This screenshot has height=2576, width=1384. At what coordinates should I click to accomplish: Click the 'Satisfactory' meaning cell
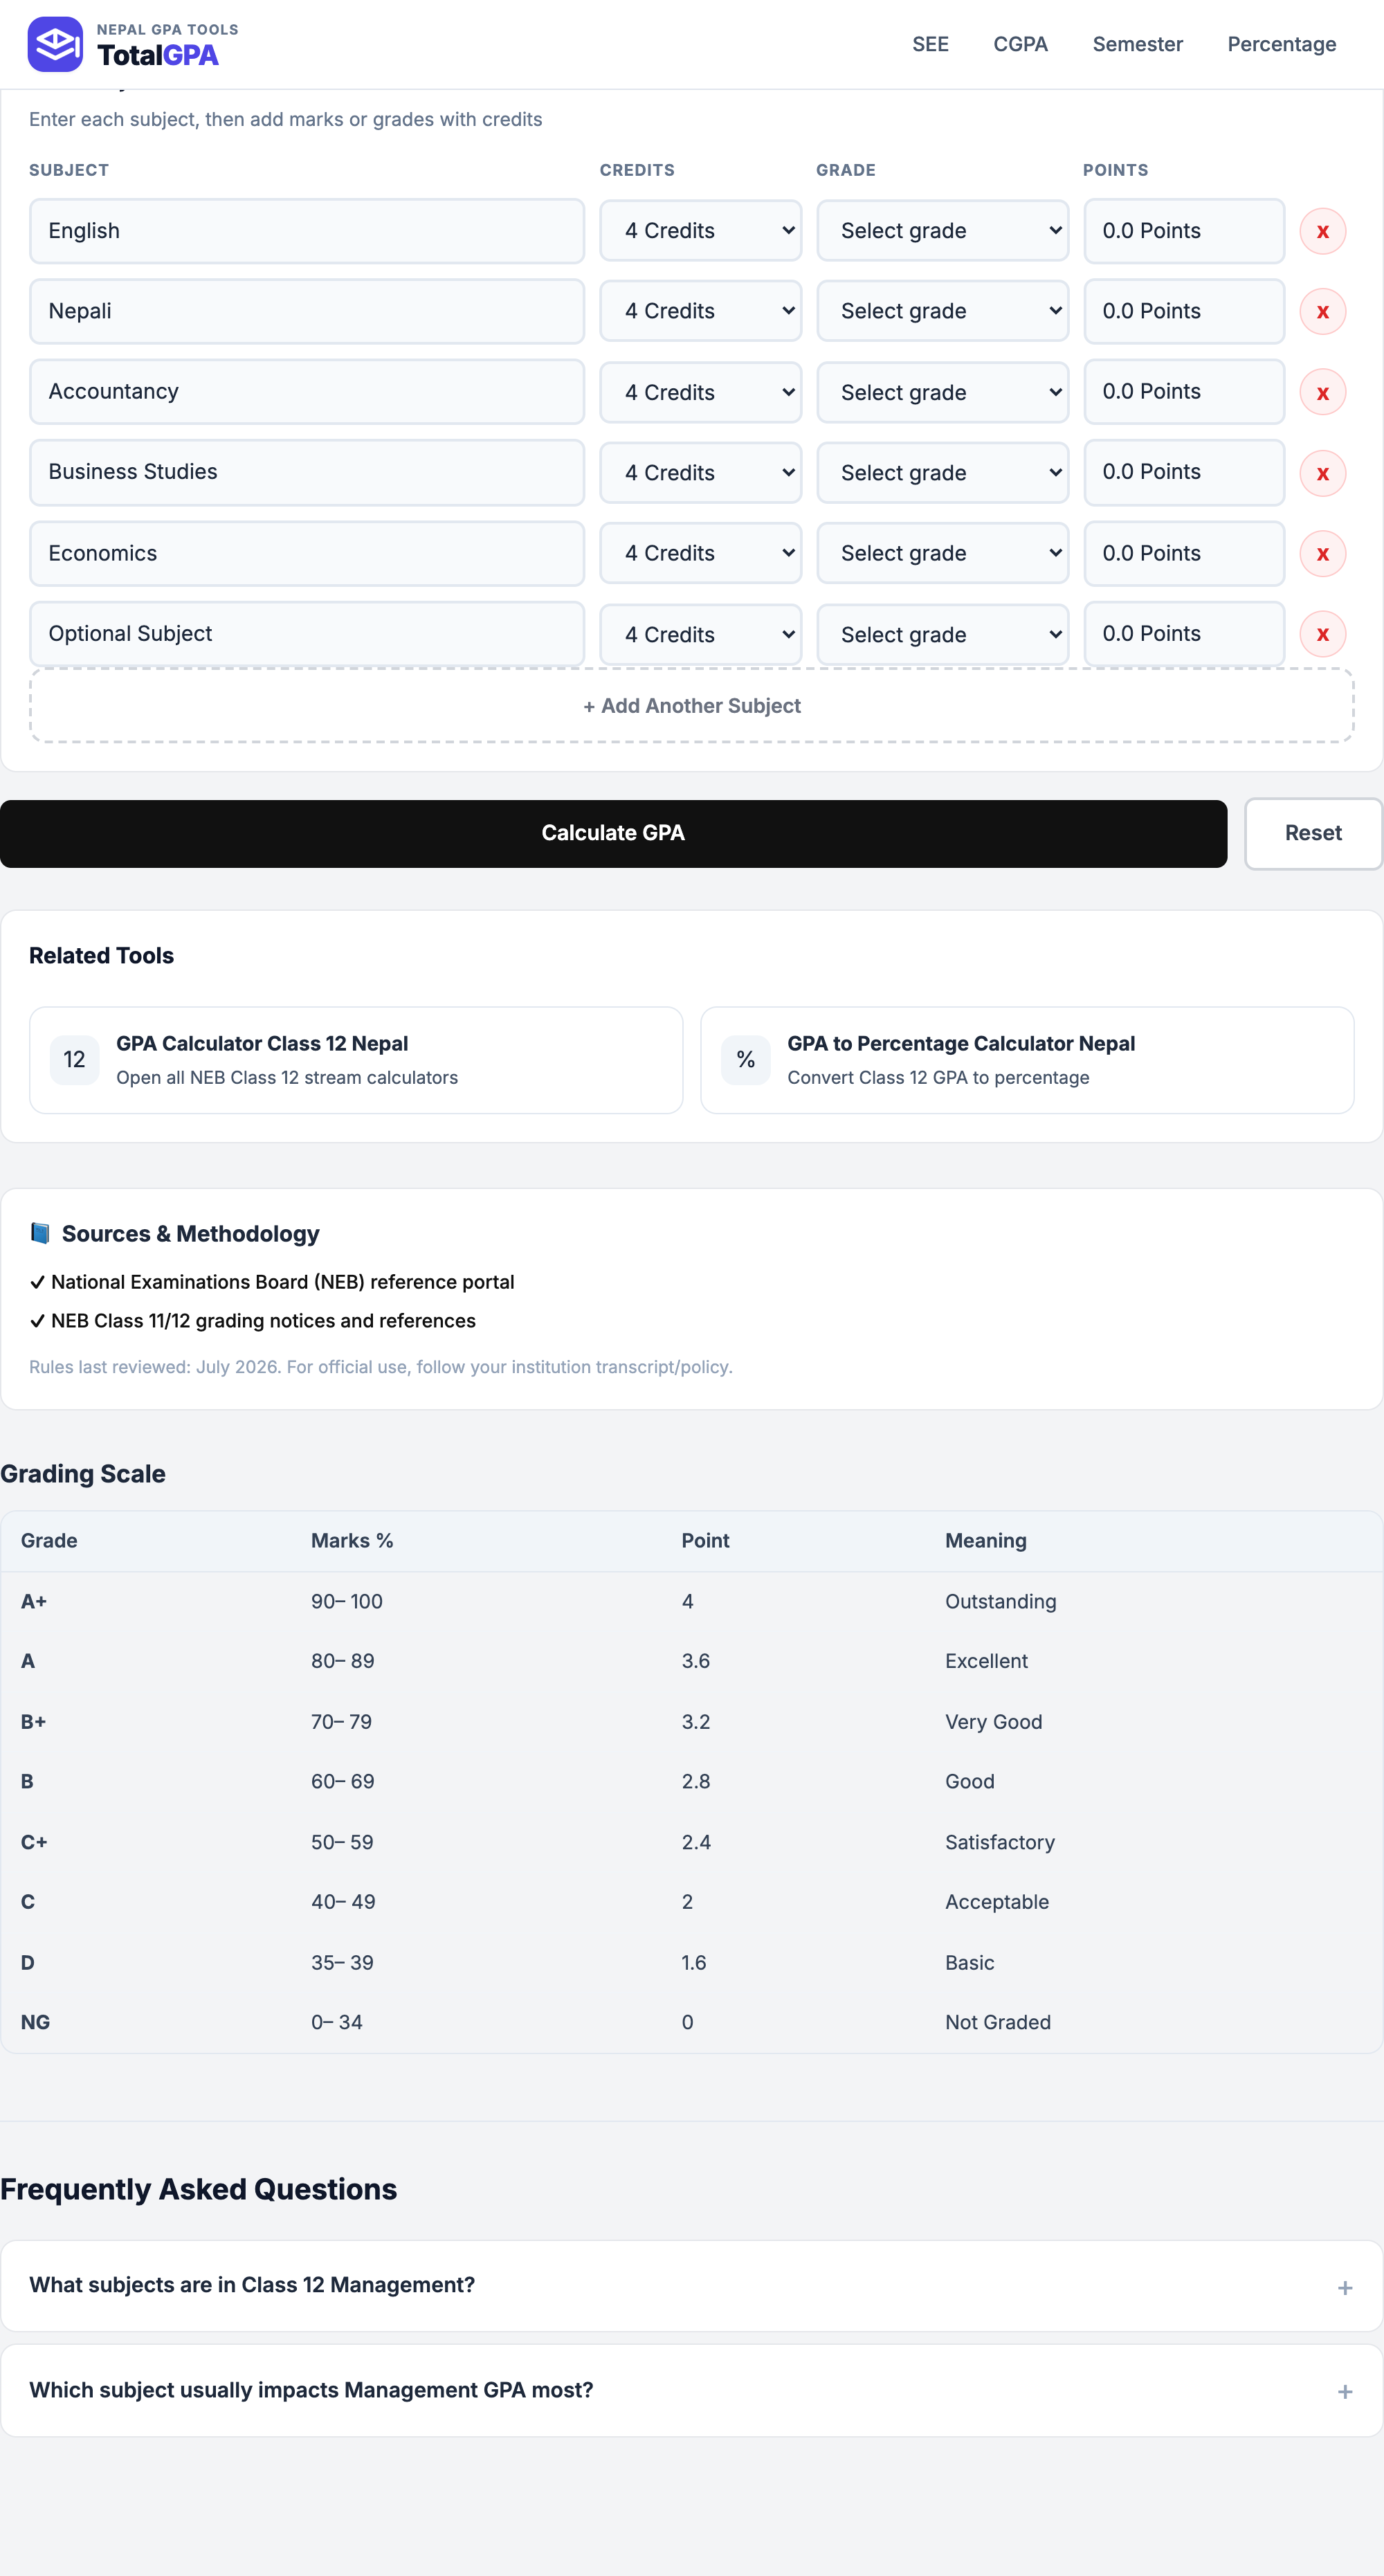coord(999,1842)
